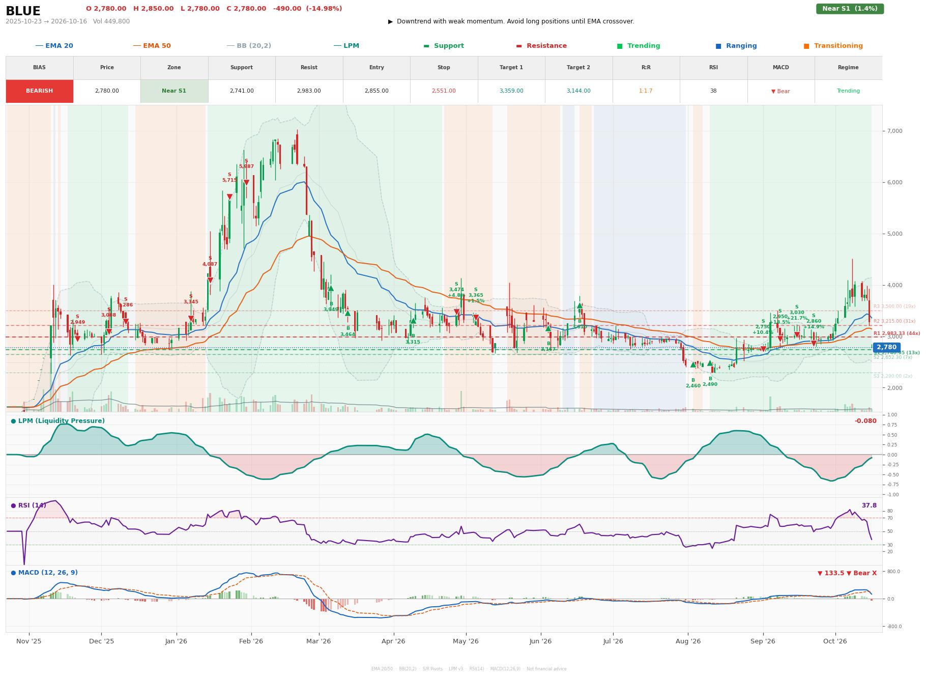Viewport: 926px width, 677px height.
Task: Click the MACD cell showing Bear
Action: [x=780, y=91]
